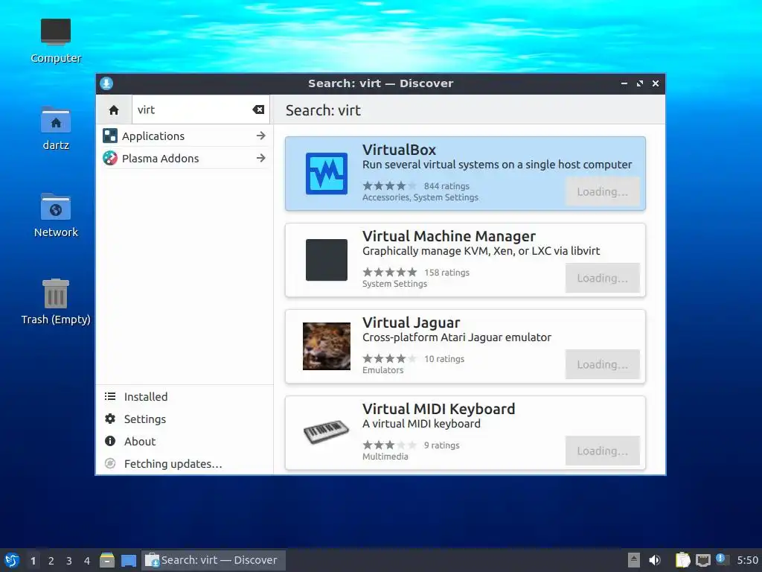Click Discover taskbar window button
The width and height of the screenshot is (762, 572).
click(214, 560)
